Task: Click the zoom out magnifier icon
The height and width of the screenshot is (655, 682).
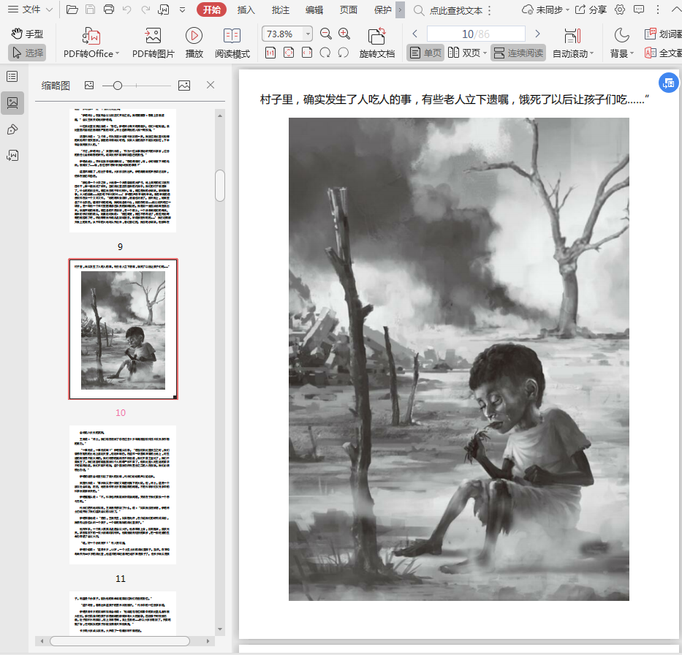Action: (x=326, y=34)
